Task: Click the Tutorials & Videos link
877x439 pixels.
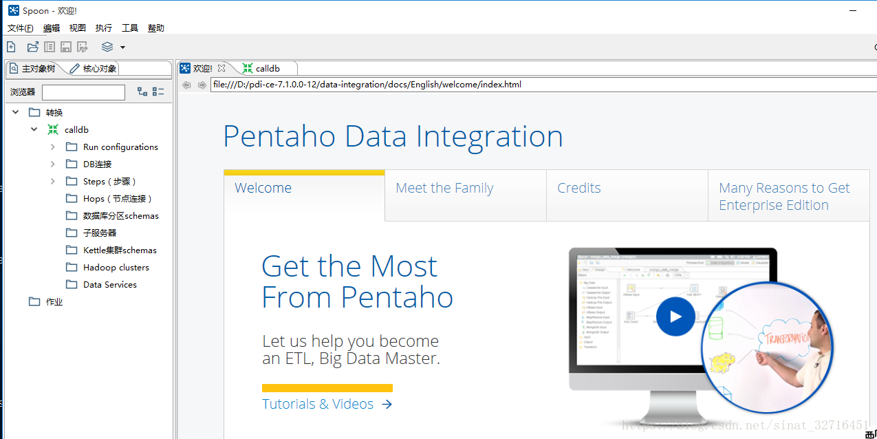Action: pos(327,404)
